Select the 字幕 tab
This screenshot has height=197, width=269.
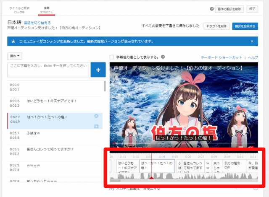pos(47,10)
